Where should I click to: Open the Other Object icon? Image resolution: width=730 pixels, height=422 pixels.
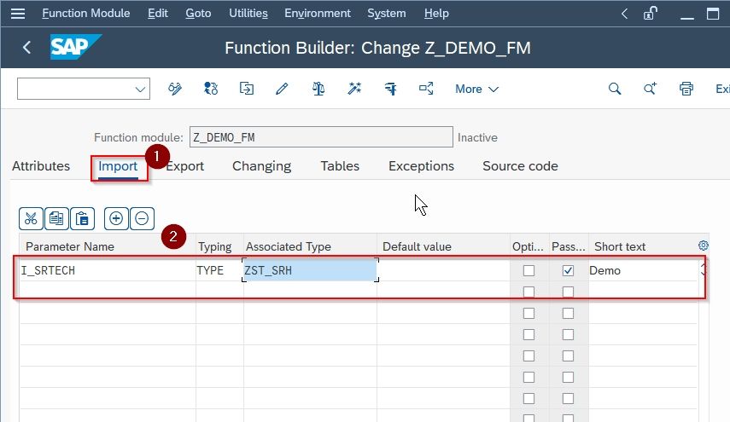[246, 89]
